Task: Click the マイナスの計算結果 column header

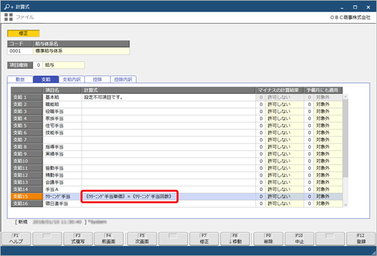Action: click(x=280, y=90)
